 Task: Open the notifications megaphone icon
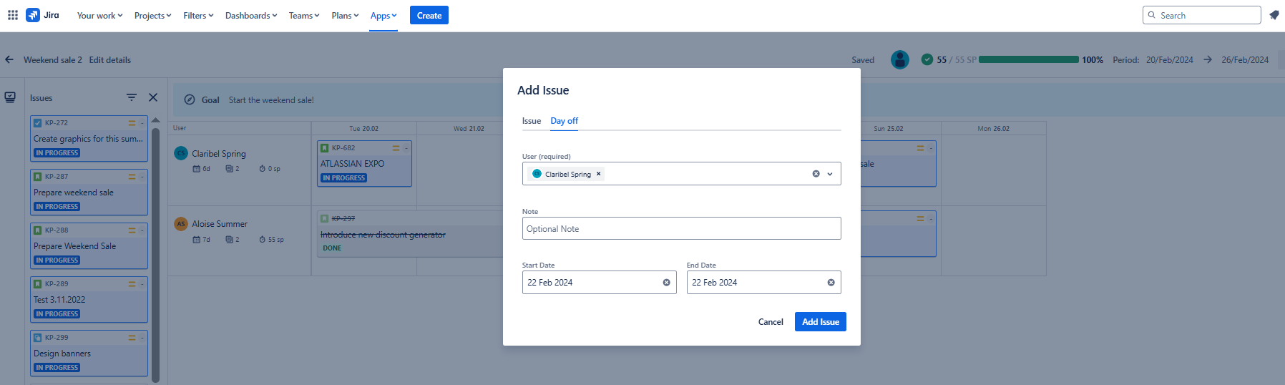1274,15
